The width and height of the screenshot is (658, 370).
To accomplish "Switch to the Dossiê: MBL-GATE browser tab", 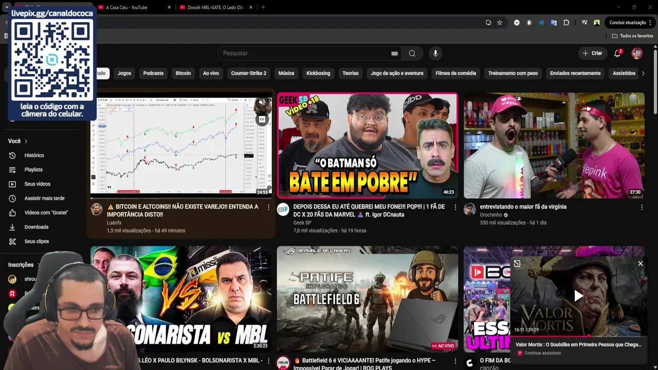I will point(216,7).
